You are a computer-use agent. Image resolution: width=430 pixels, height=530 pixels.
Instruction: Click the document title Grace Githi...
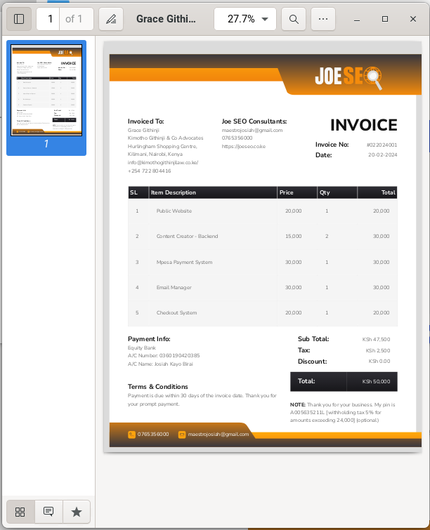click(x=166, y=19)
